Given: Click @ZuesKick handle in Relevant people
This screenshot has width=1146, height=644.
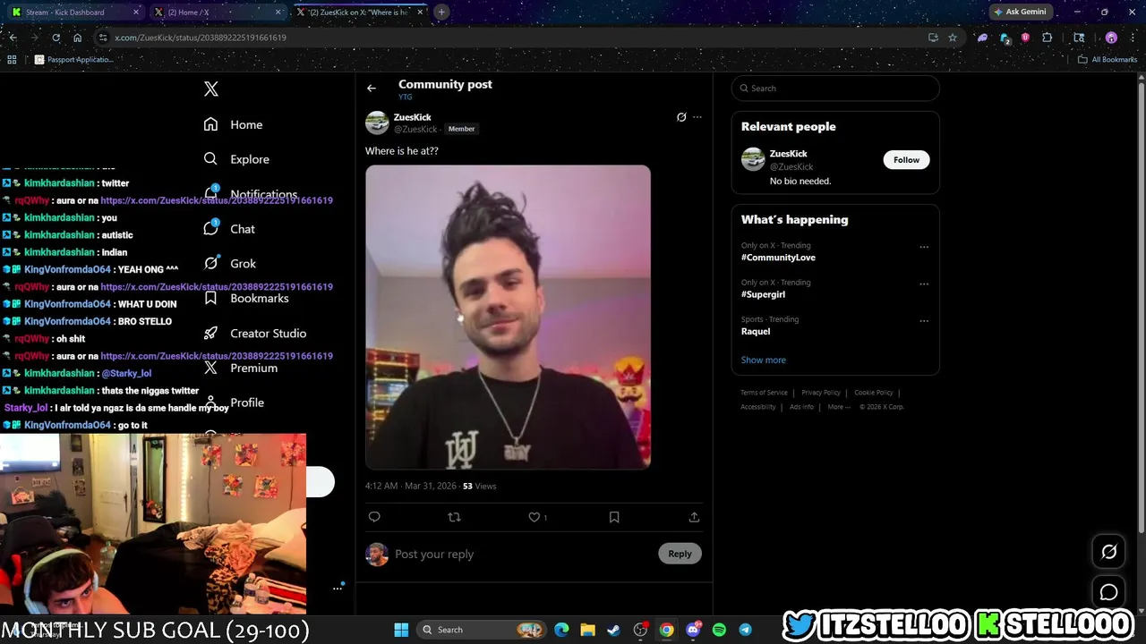Looking at the screenshot, I should coord(791,167).
